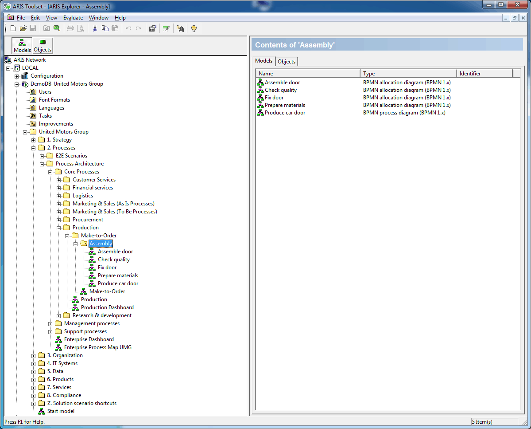The width and height of the screenshot is (531, 429).
Task: Select Prepare materials row in the contents list
Action: tap(285, 105)
